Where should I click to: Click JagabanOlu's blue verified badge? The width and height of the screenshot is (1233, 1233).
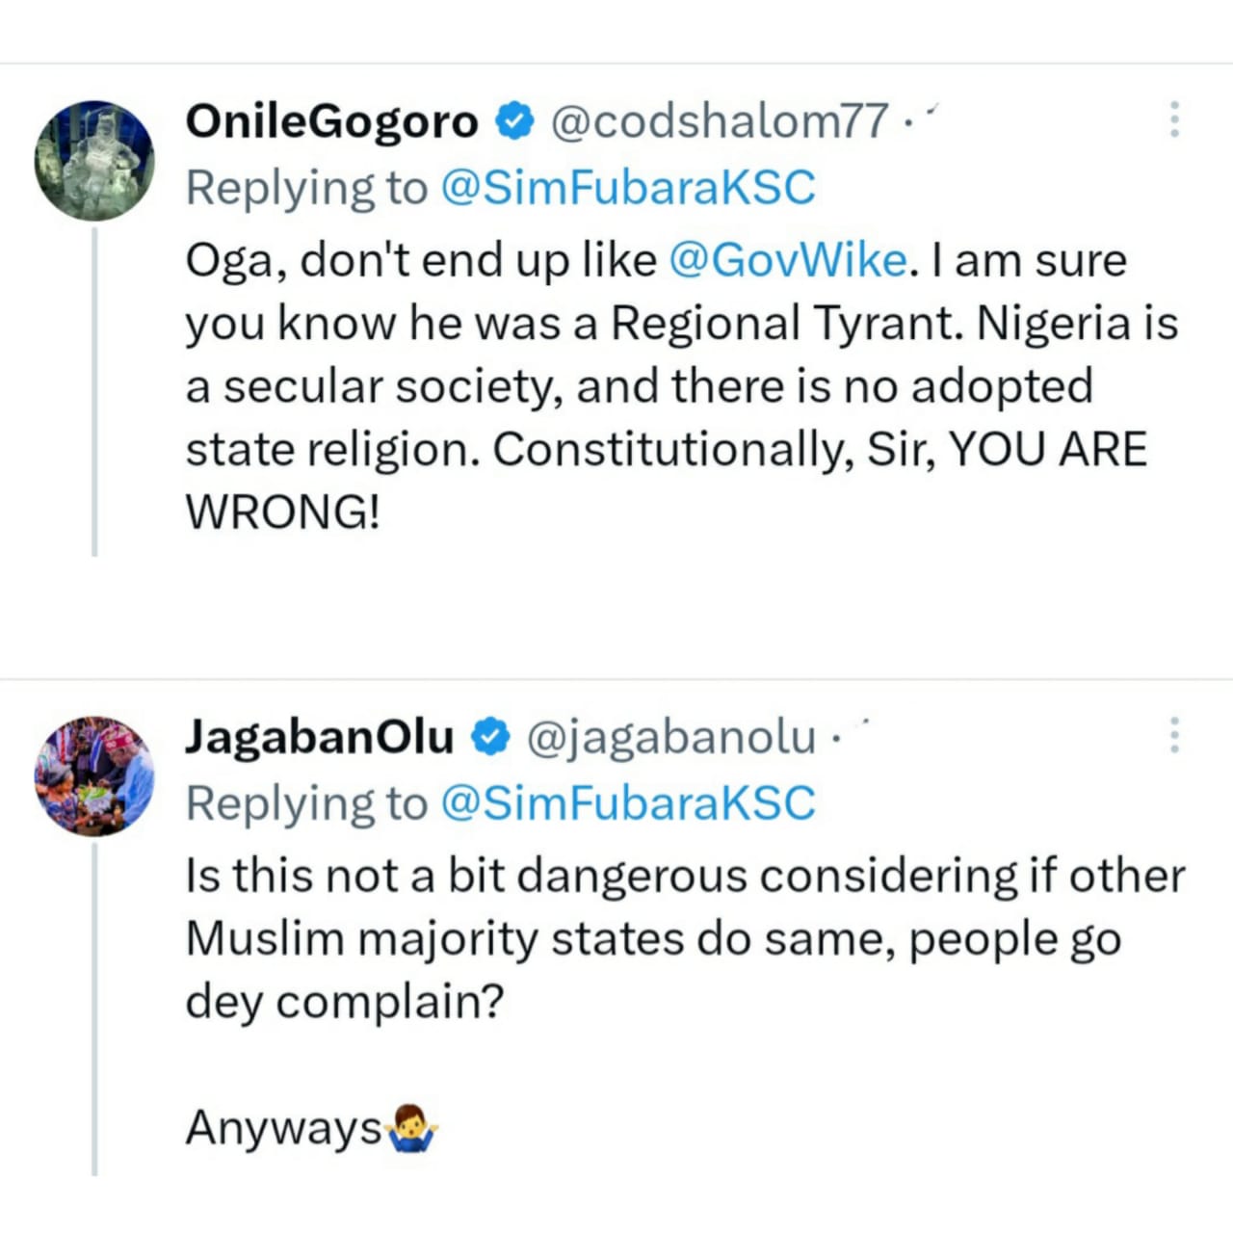(x=490, y=737)
